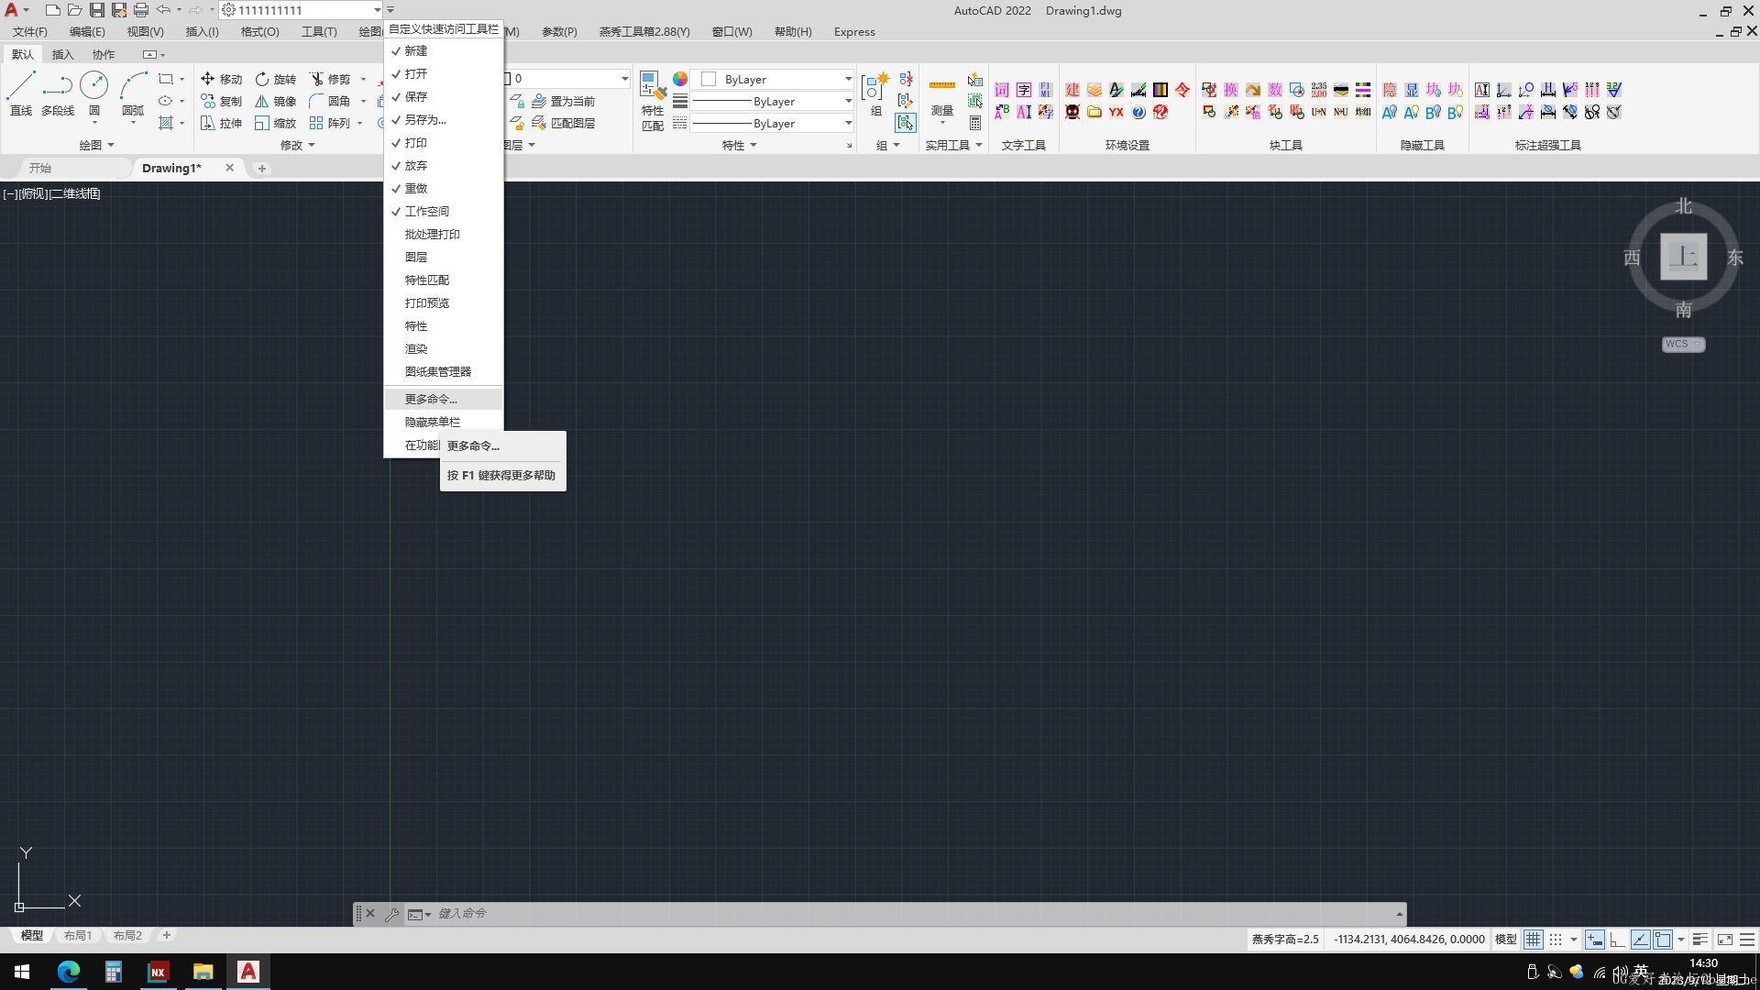Close the Drawing1 document tab
Screen dimensions: 1760x990
[229, 168]
